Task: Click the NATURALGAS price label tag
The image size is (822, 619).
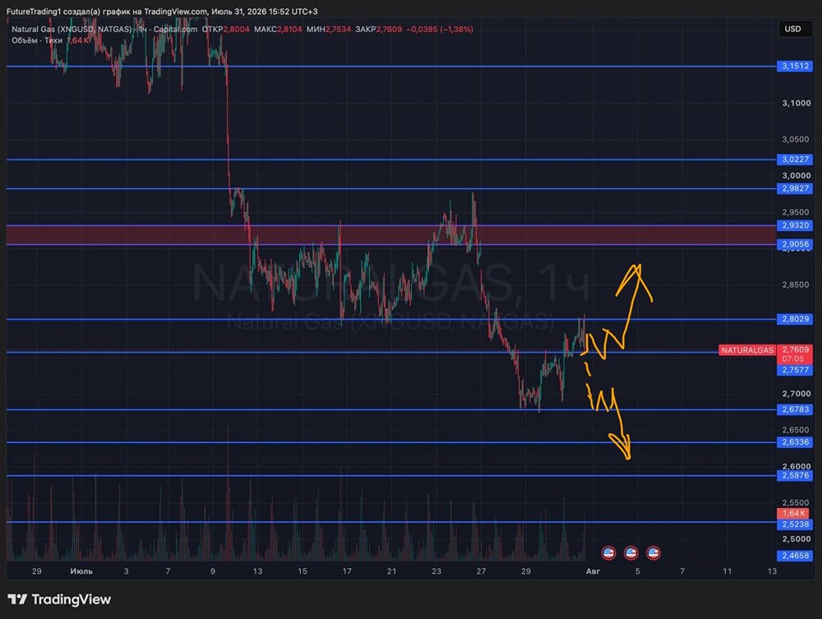Action: click(747, 350)
